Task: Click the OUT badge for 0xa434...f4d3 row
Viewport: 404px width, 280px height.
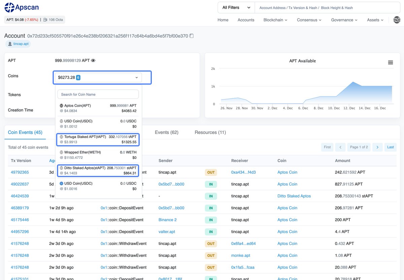Action: coord(211,172)
